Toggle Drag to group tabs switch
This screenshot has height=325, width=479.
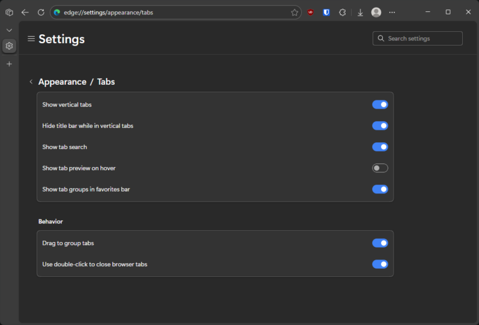pyautogui.click(x=380, y=243)
